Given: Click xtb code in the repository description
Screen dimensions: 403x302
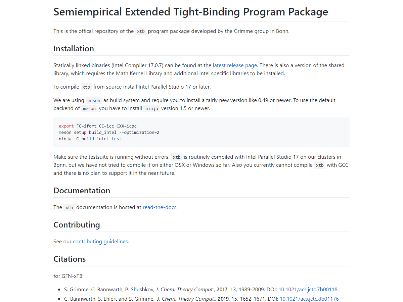Looking at the screenshot, I should coord(141,31).
